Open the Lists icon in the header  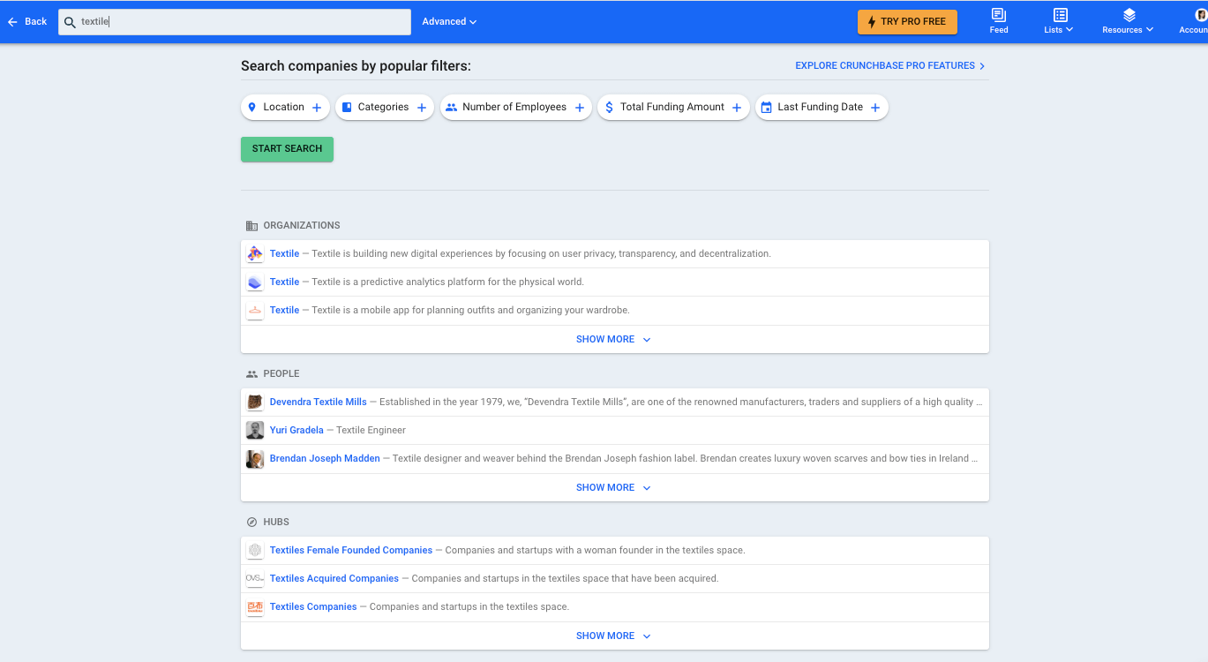coord(1061,15)
